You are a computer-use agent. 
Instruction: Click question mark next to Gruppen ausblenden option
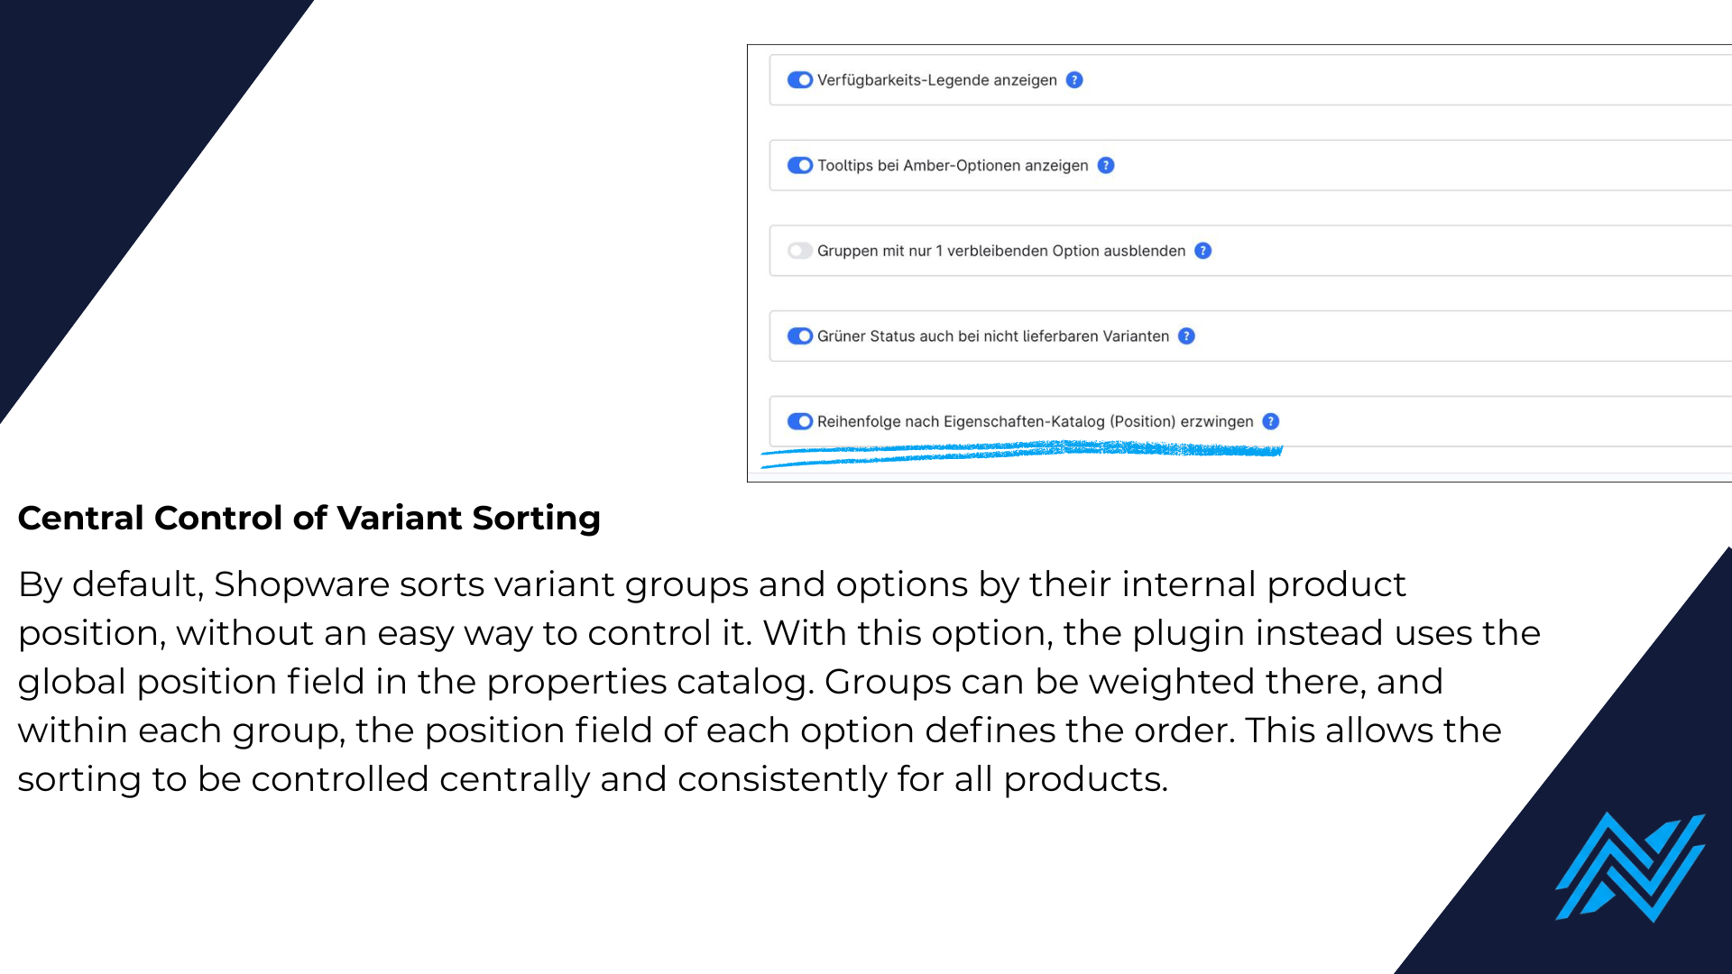tap(1203, 251)
